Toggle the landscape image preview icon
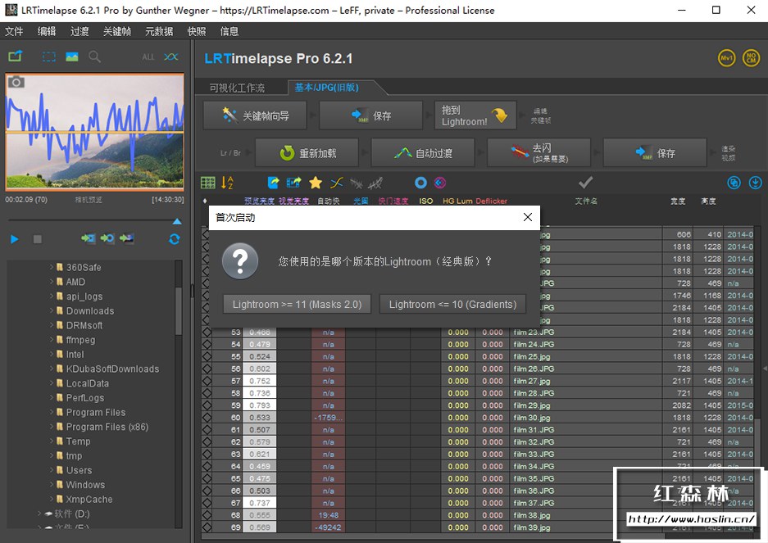Screen dimensions: 768x543 coord(72,57)
